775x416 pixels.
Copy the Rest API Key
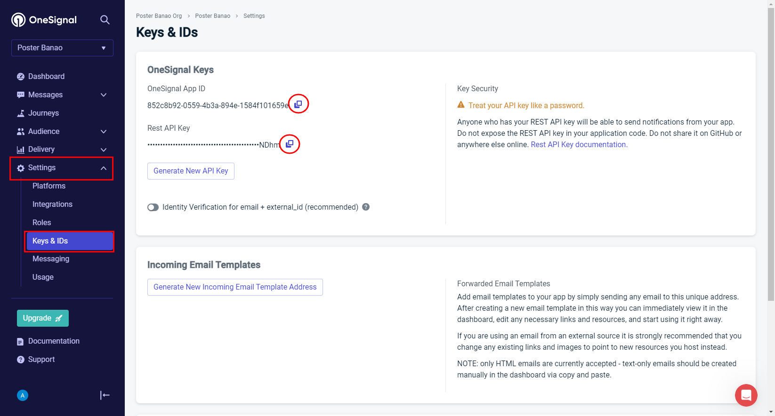click(290, 143)
